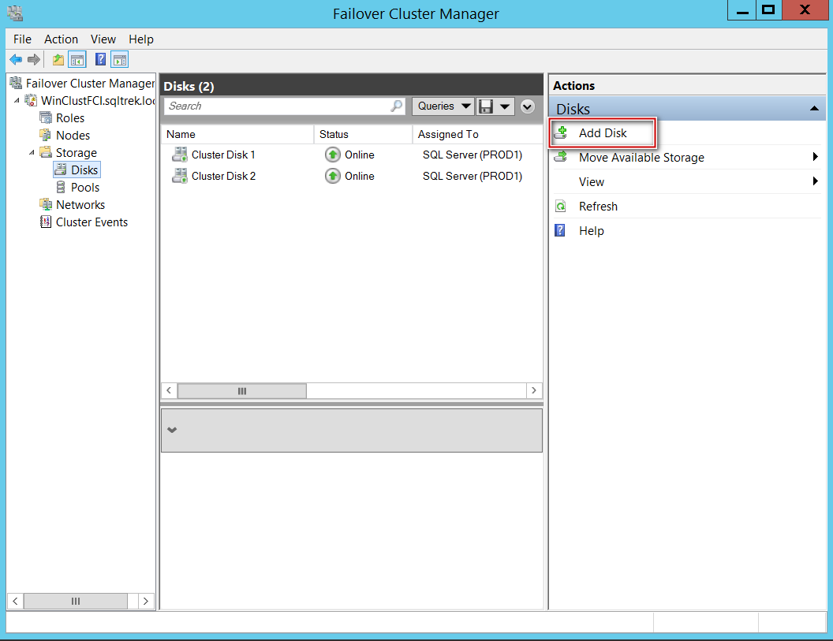Toggle the Show/Hide Action Pane toolbar button

click(120, 59)
